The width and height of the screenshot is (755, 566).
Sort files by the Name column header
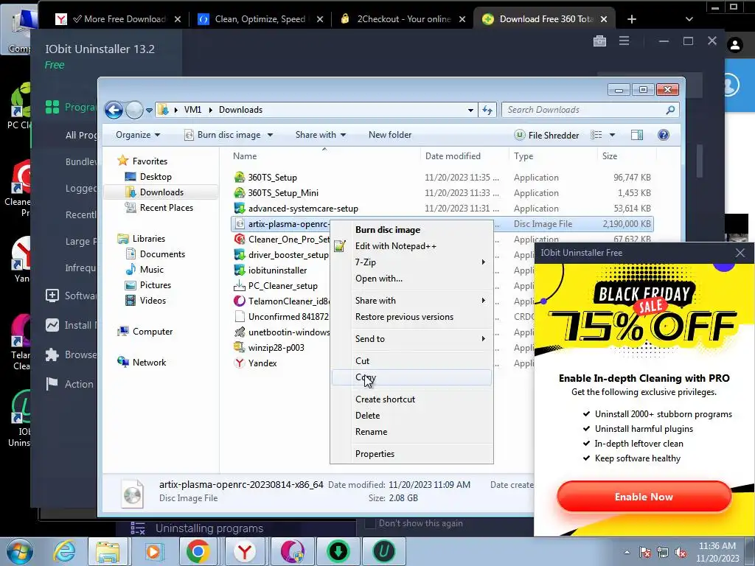pos(245,156)
